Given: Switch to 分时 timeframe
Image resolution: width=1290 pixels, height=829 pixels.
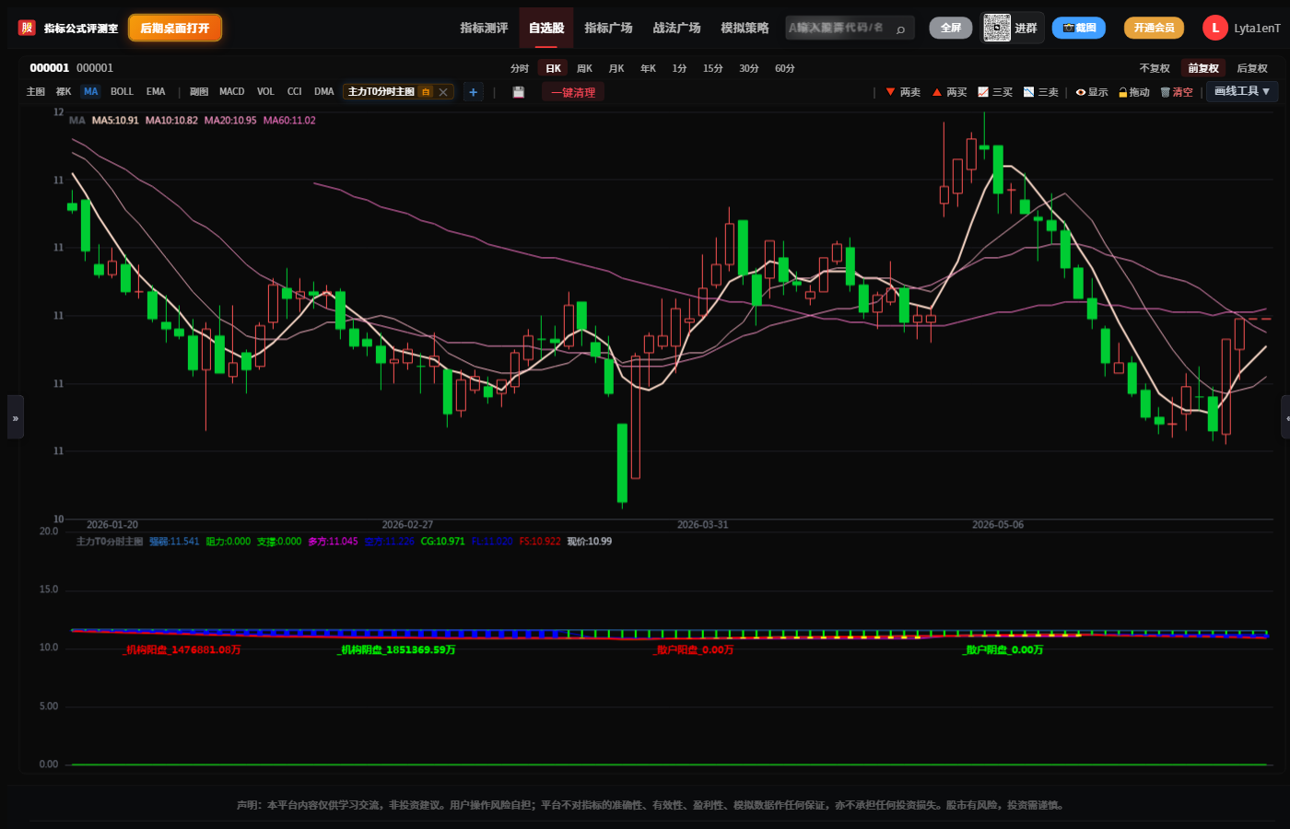Looking at the screenshot, I should pos(520,68).
